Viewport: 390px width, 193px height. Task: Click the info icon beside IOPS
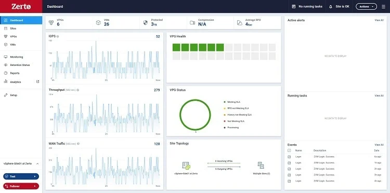(x=58, y=36)
